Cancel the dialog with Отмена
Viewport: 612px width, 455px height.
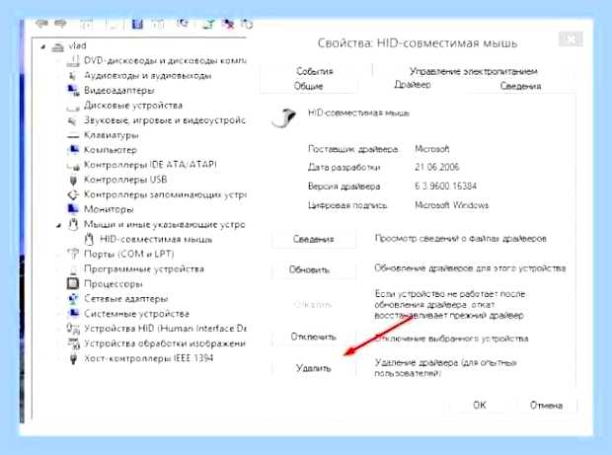coord(546,405)
